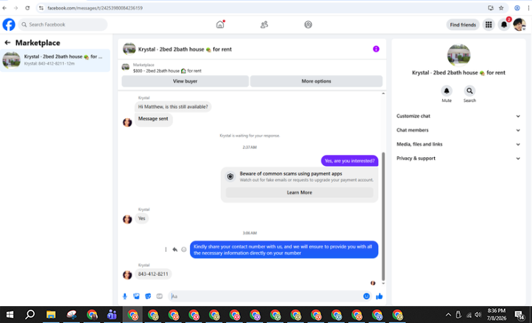Open the account profile picture menu
532x323 pixels.
[x=519, y=25]
